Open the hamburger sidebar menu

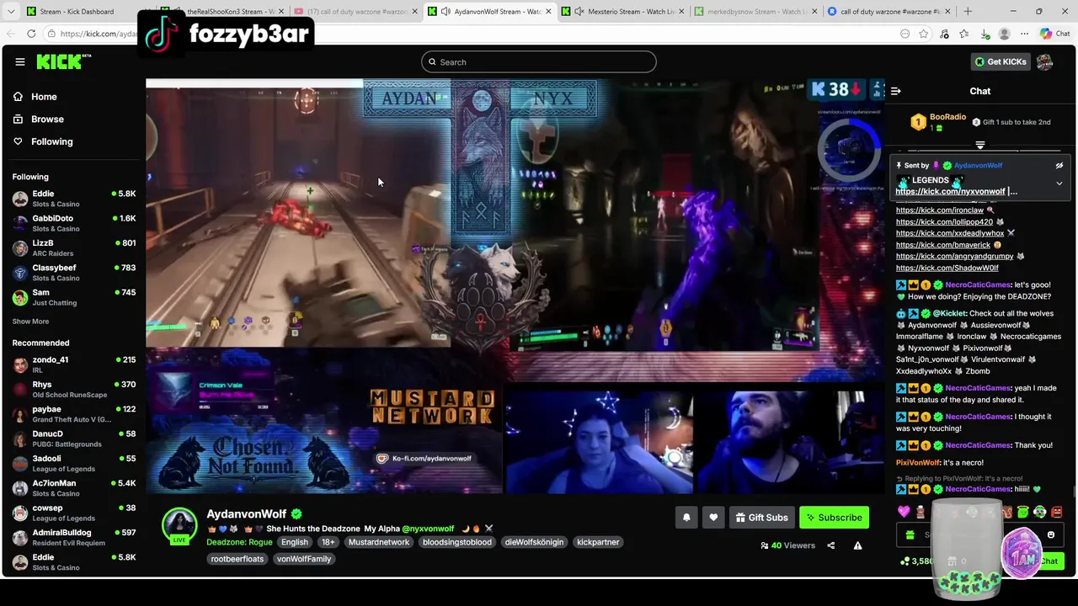pyautogui.click(x=19, y=61)
